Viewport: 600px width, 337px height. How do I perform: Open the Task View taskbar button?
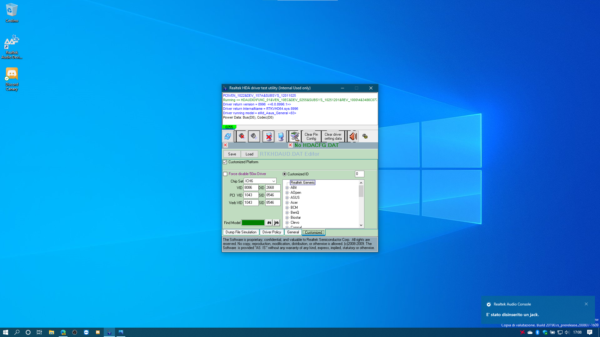[39, 332]
